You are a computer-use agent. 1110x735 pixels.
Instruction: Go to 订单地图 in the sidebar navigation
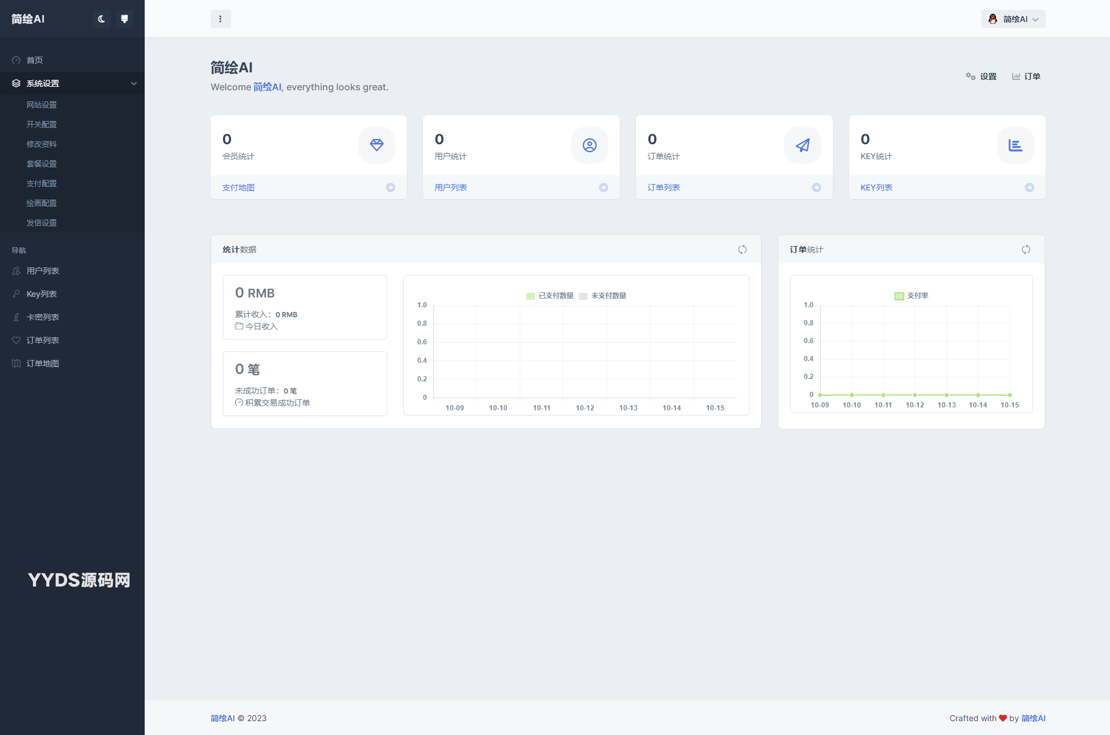tap(43, 363)
